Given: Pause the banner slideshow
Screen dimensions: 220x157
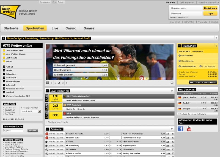Looking at the screenshot, I should coord(48,83).
